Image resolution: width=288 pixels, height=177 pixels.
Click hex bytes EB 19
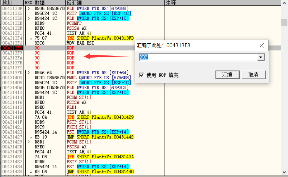point(41,137)
